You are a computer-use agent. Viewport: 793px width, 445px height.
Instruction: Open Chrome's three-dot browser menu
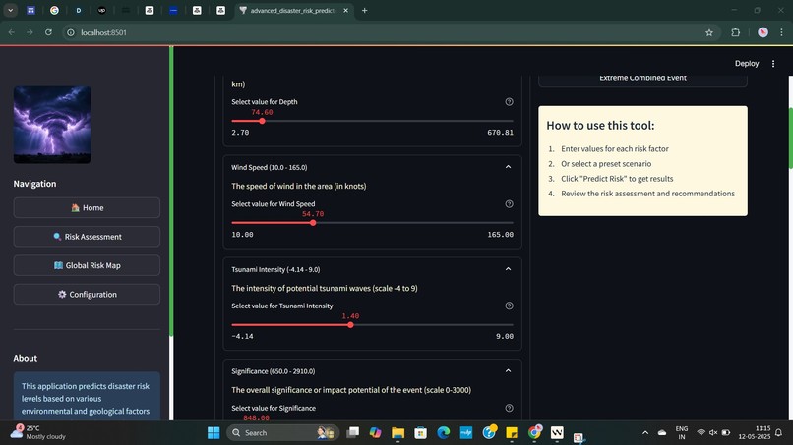point(781,32)
